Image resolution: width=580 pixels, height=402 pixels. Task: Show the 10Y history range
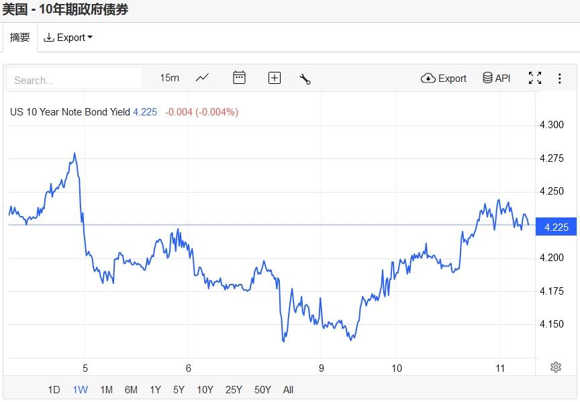[x=205, y=390]
